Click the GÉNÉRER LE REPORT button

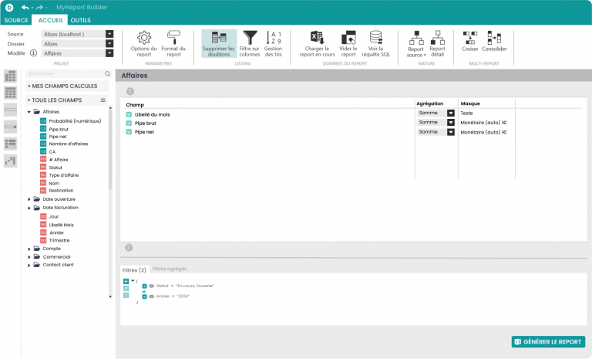pyautogui.click(x=548, y=342)
